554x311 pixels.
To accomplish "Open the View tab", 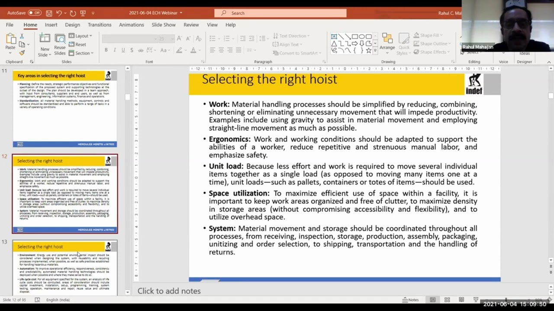I will pos(212,25).
